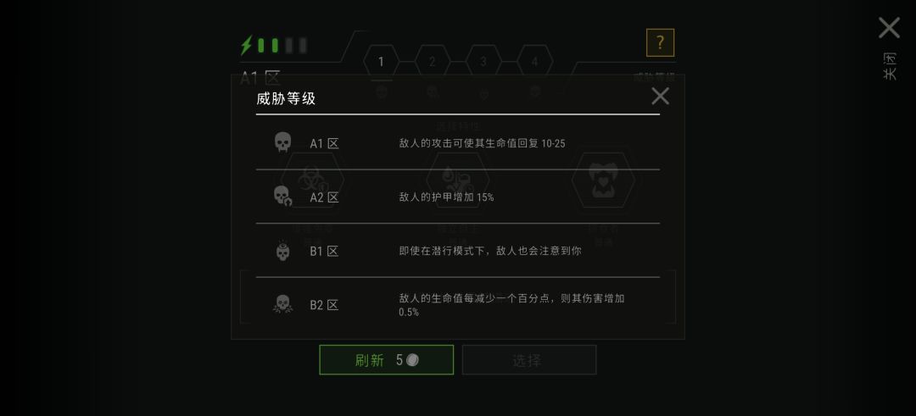Viewport: 916px width, 416px height.
Task: Tap the green lightning energy icon
Action: click(247, 46)
